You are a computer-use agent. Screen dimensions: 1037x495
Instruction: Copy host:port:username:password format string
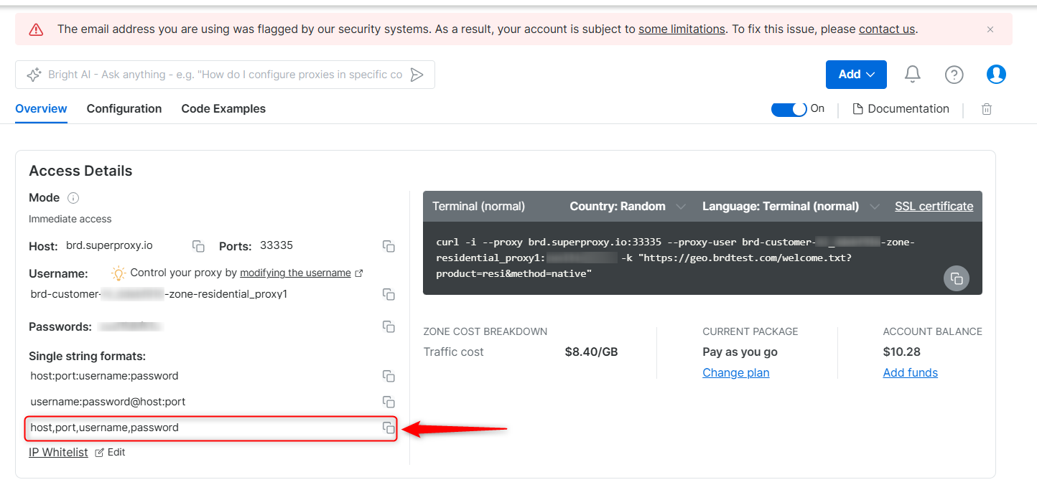tap(389, 376)
